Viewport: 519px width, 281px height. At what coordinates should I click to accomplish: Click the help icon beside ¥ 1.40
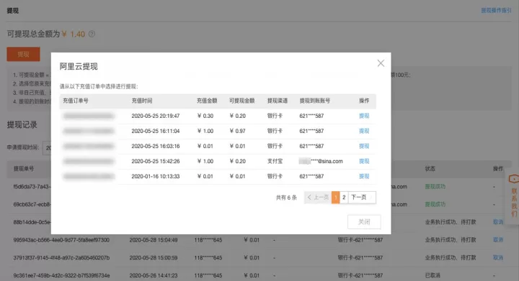click(x=92, y=34)
